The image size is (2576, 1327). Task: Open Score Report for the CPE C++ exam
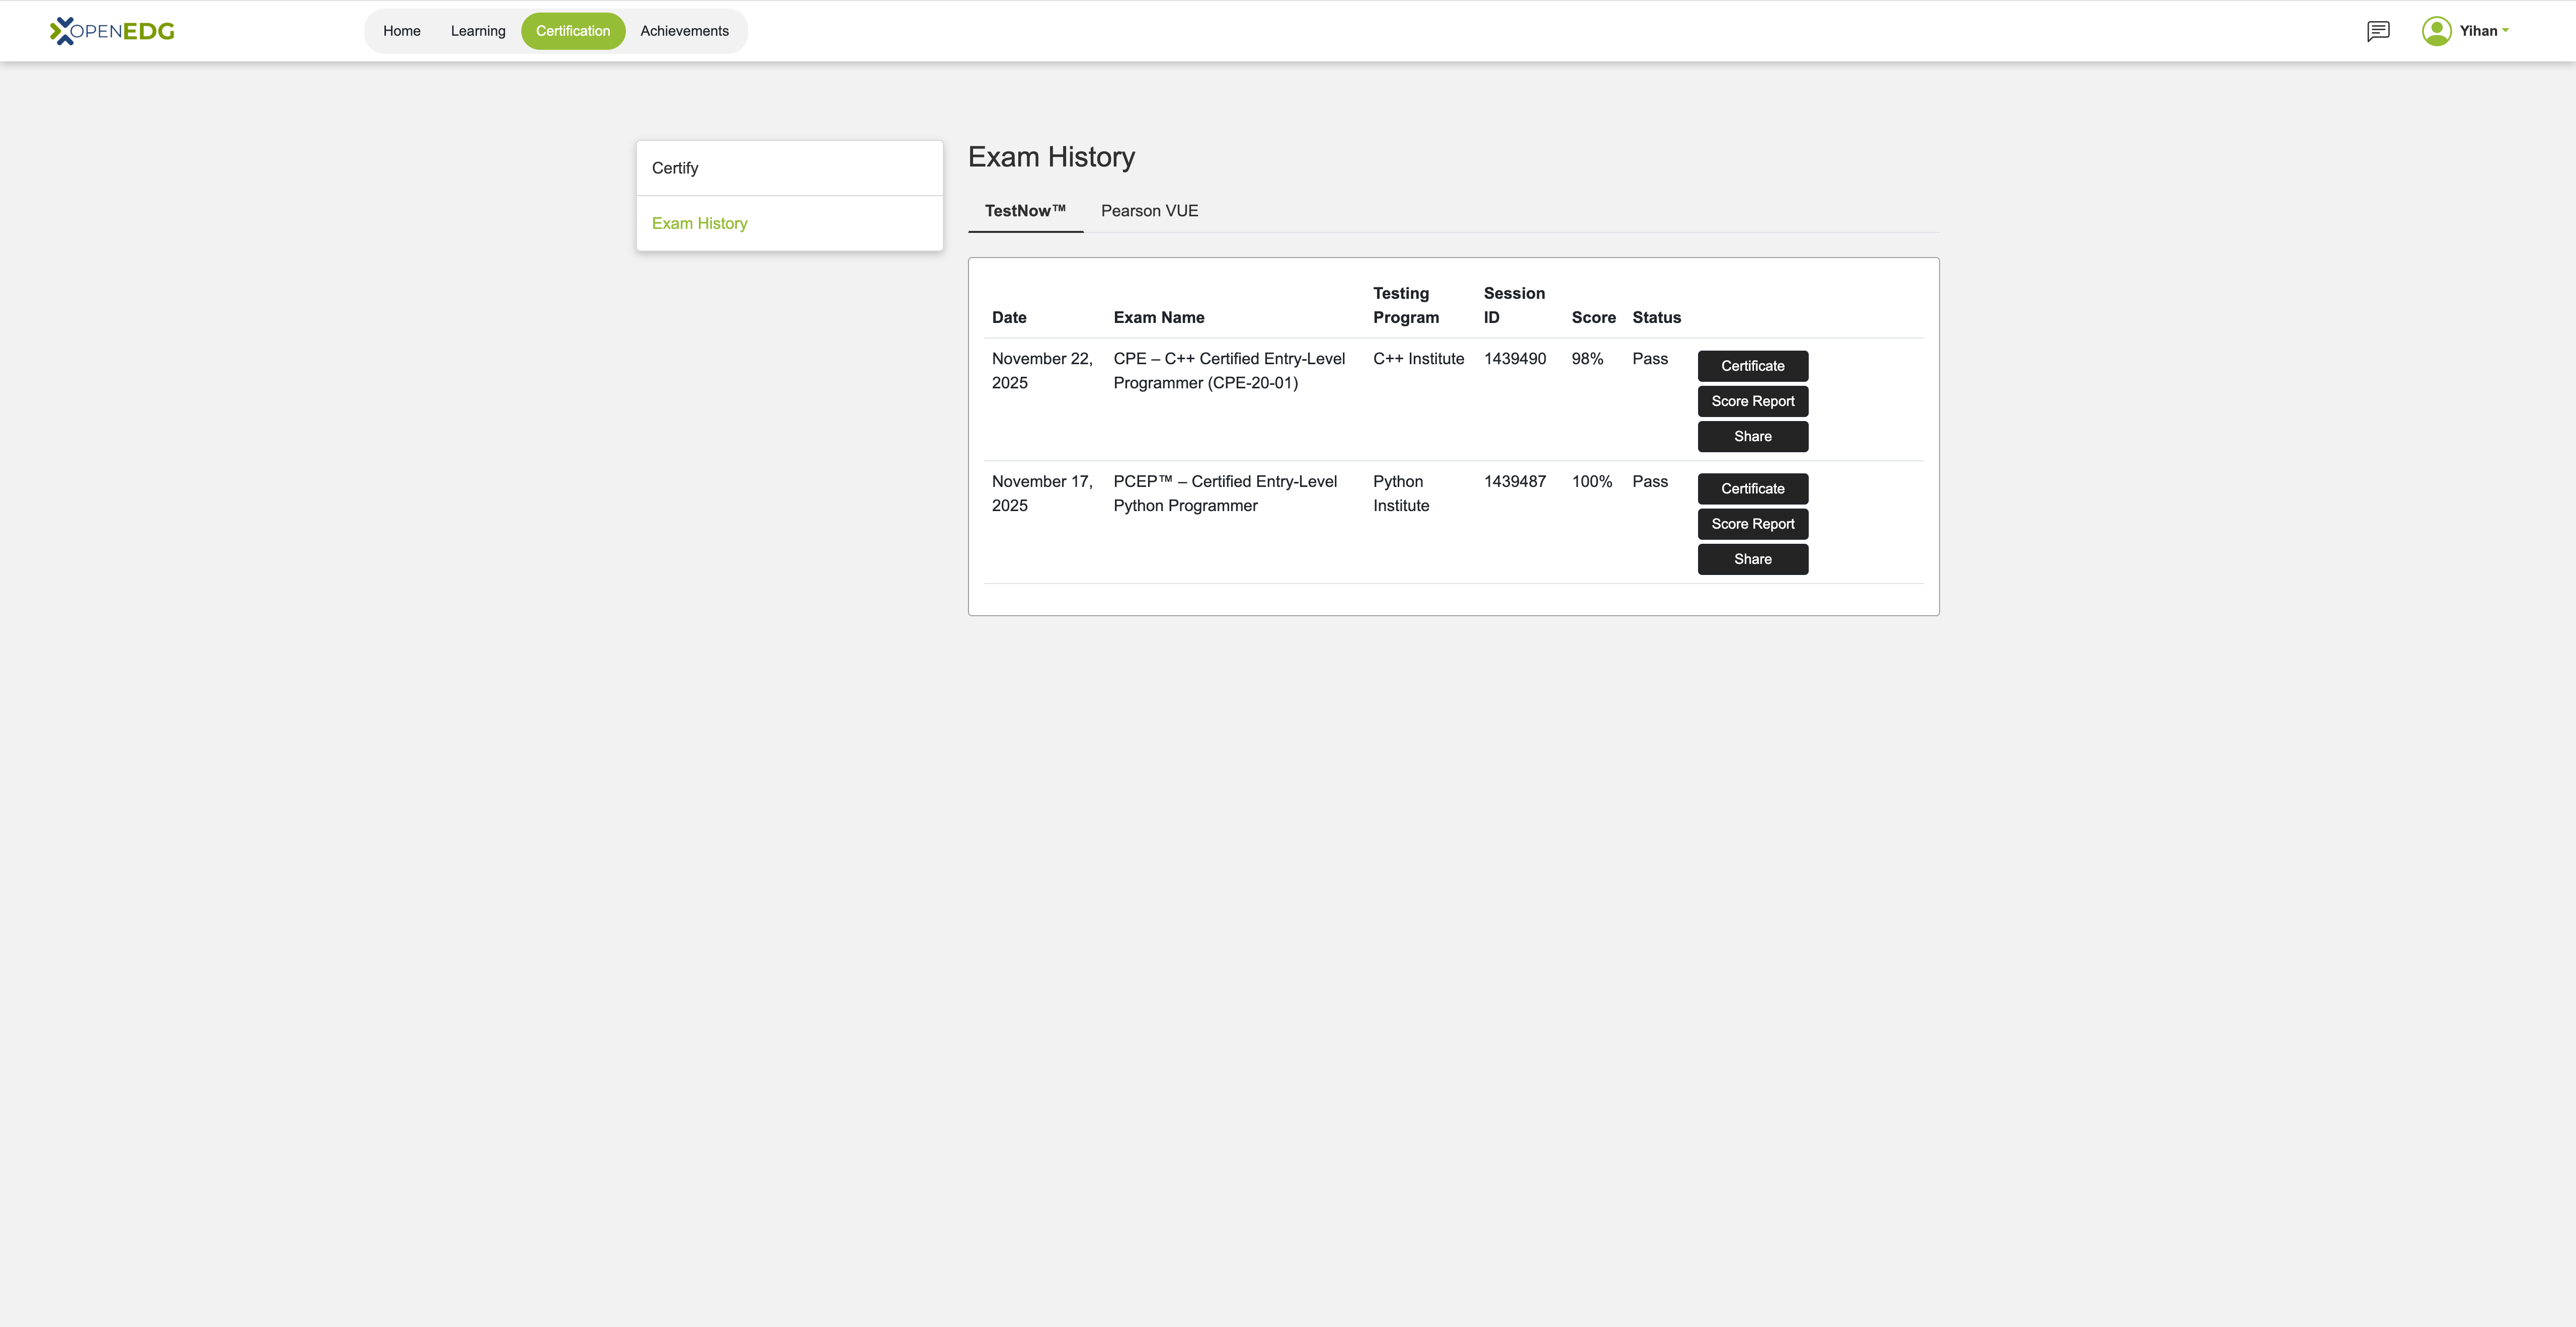coord(1752,401)
